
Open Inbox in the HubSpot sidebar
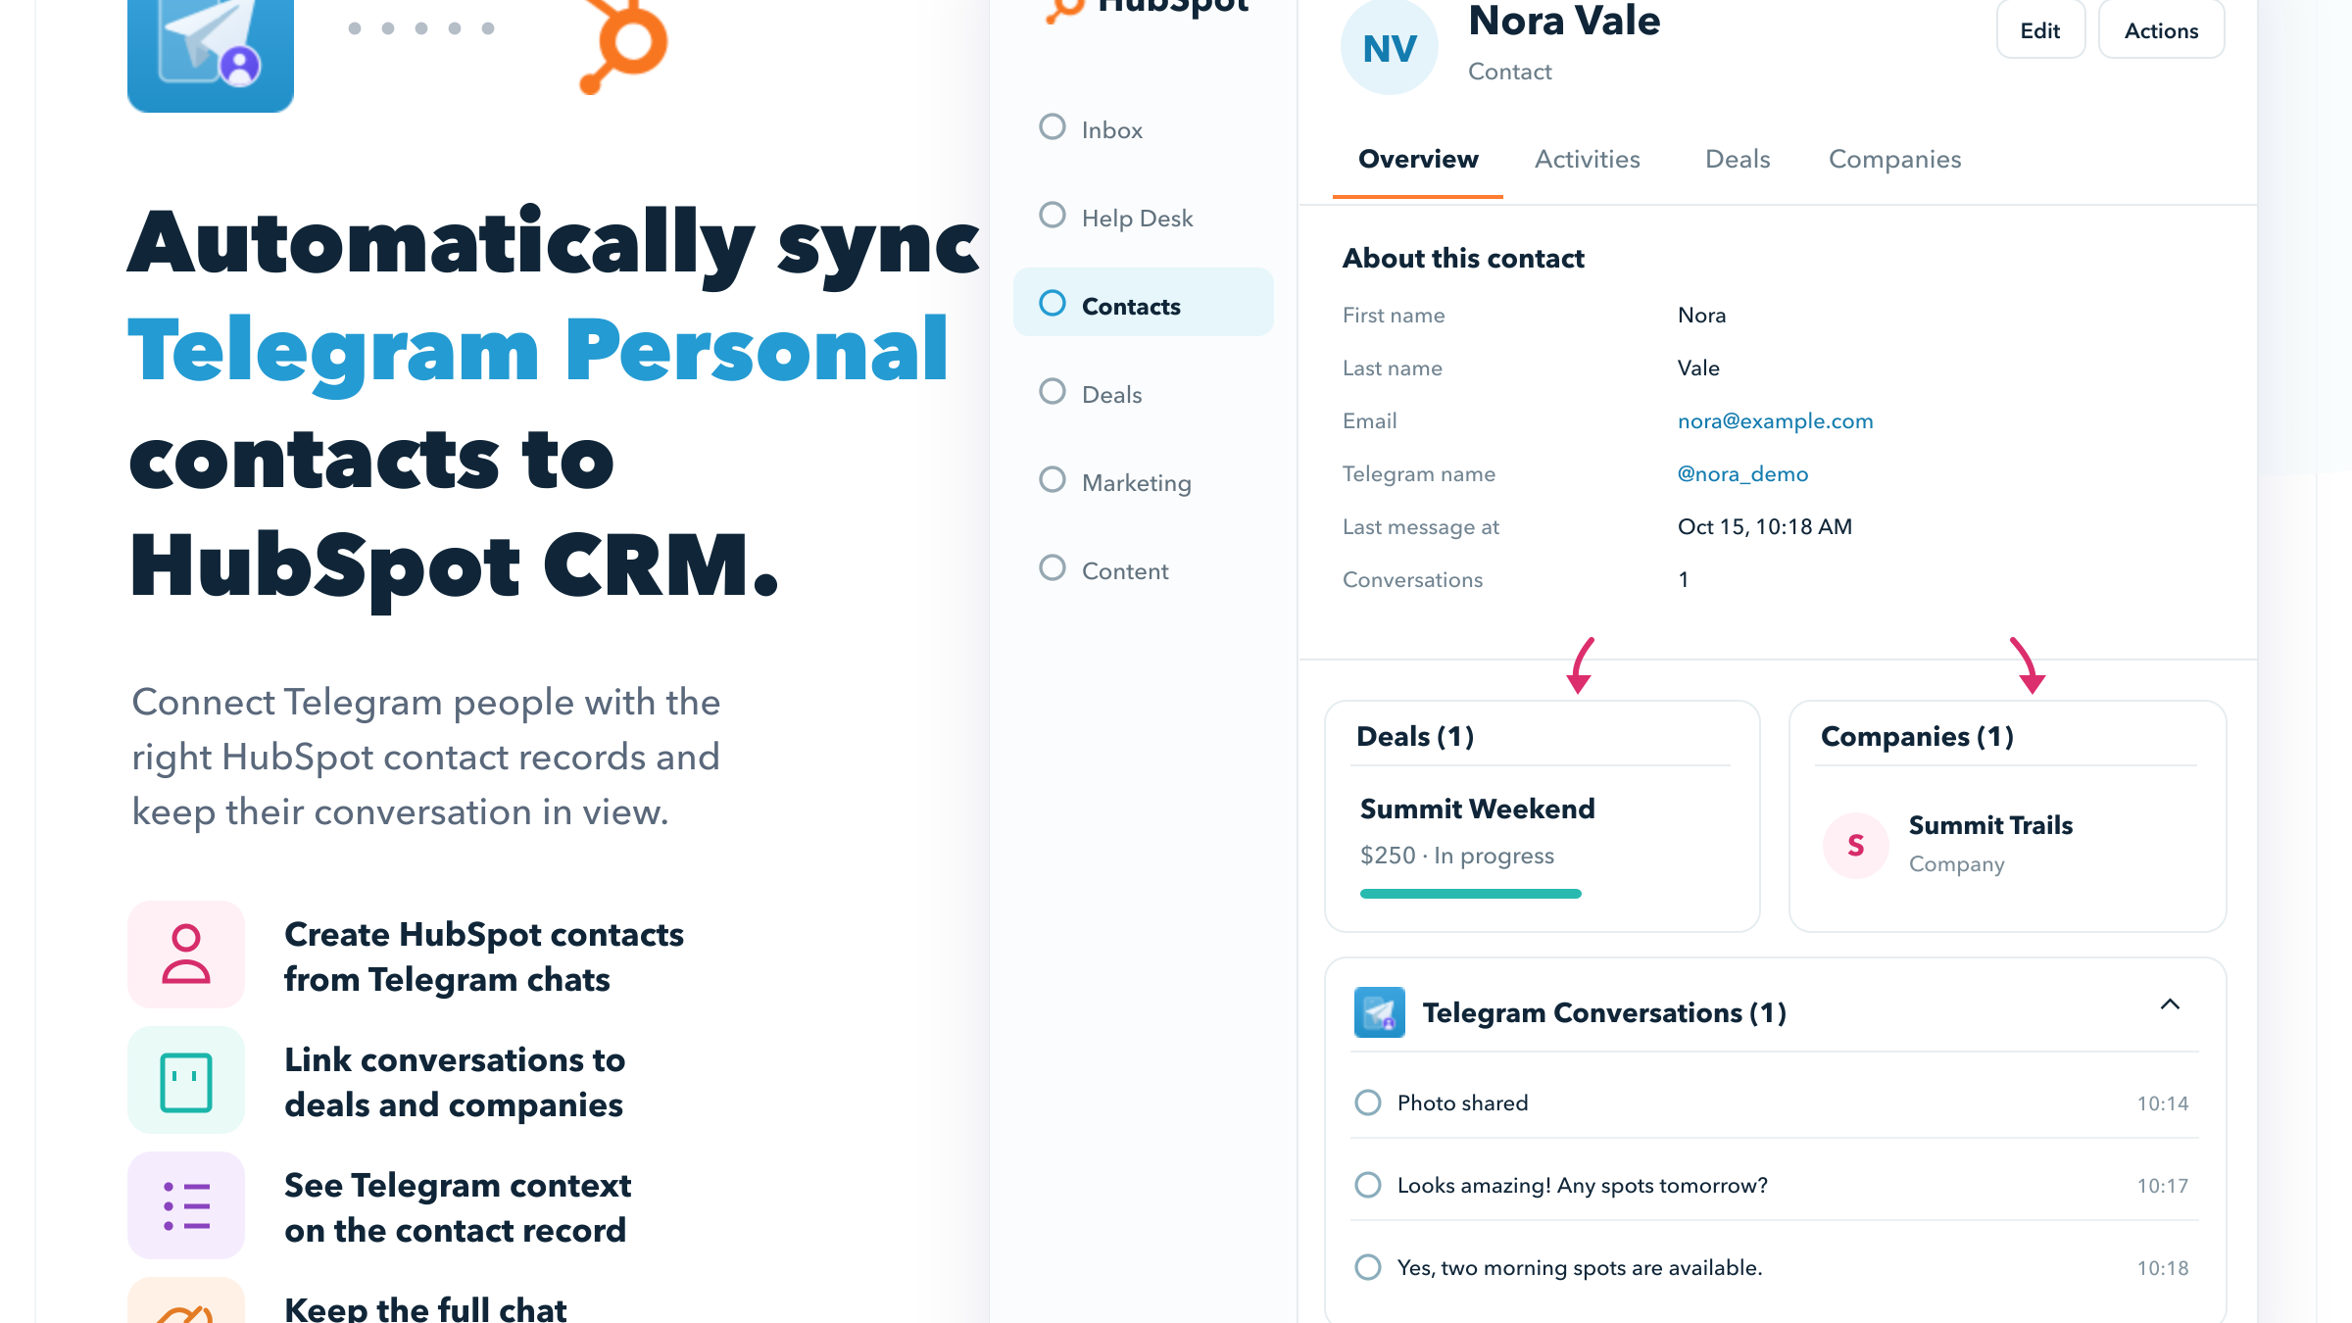(1143, 129)
